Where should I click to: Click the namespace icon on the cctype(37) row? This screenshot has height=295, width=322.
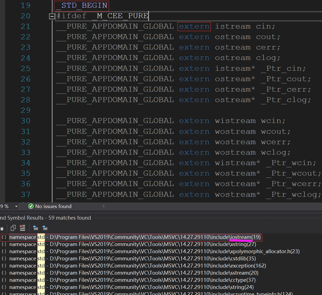4,280
